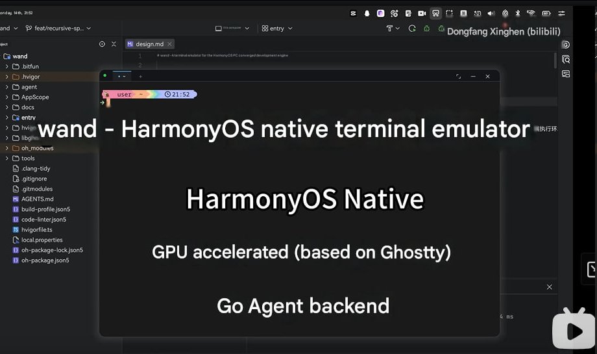Expand the .hvigor folder arrow

[7, 77]
